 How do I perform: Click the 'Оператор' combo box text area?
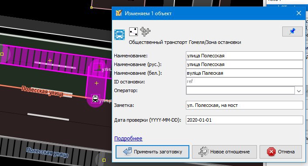(x=240, y=91)
